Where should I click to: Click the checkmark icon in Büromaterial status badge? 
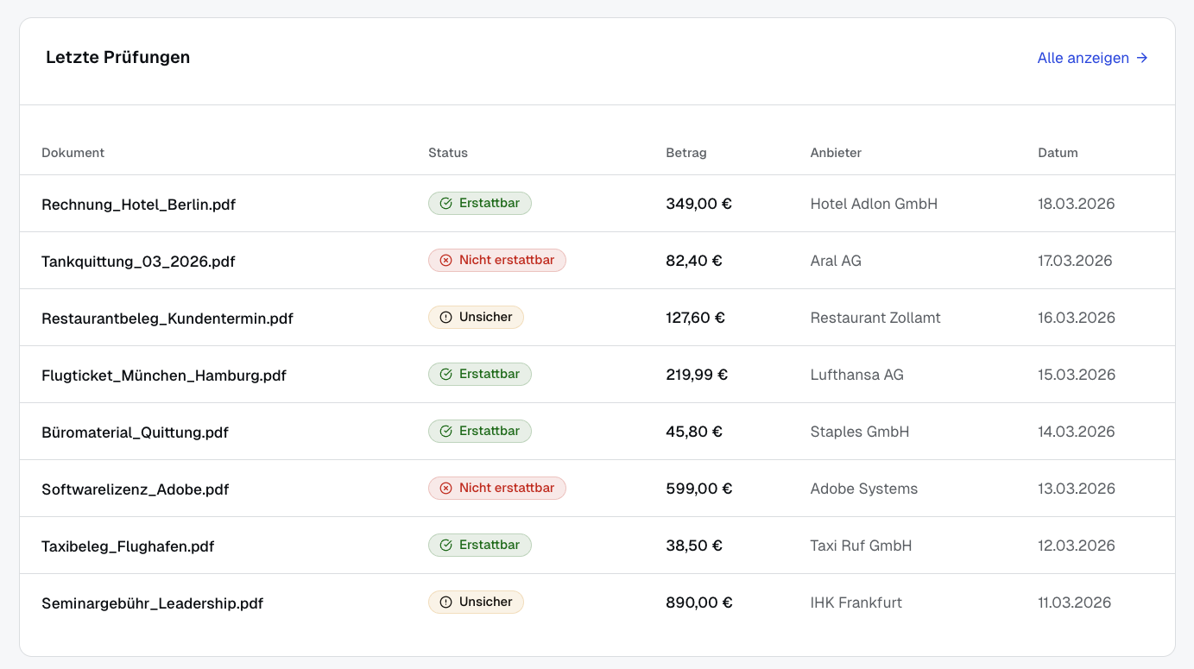tap(446, 432)
